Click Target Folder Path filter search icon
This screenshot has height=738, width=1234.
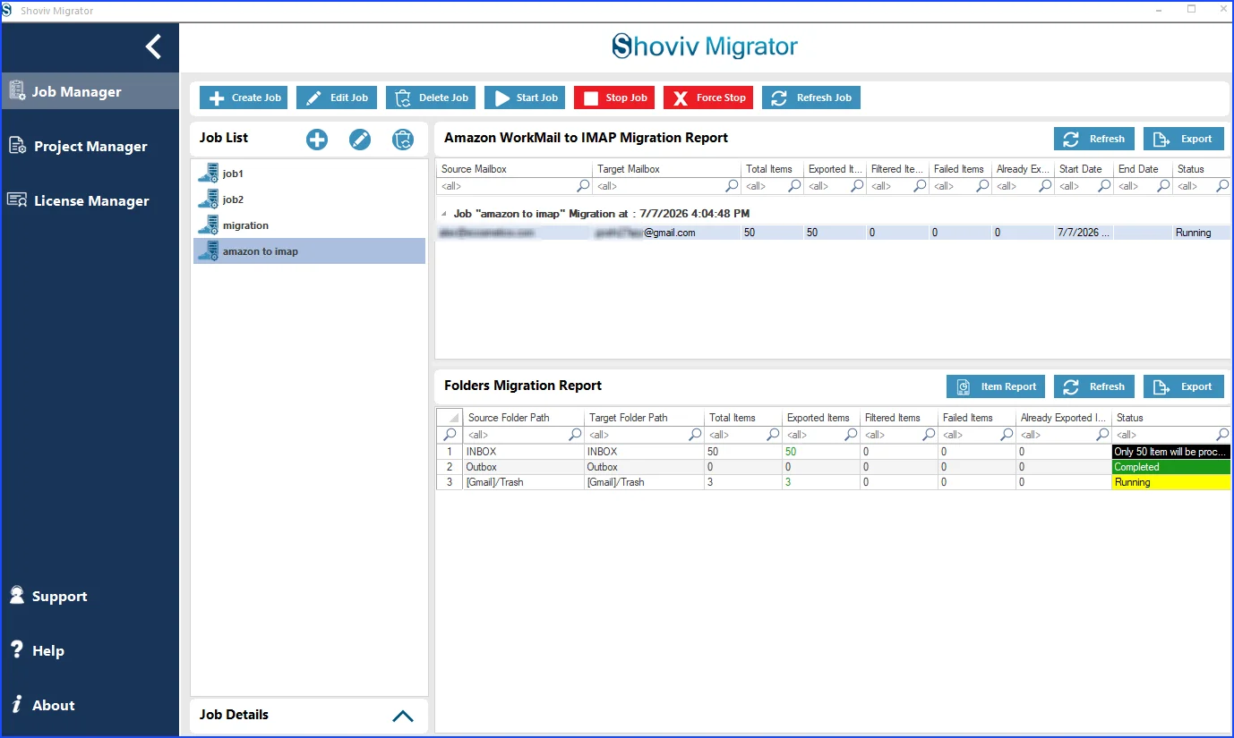[696, 435]
